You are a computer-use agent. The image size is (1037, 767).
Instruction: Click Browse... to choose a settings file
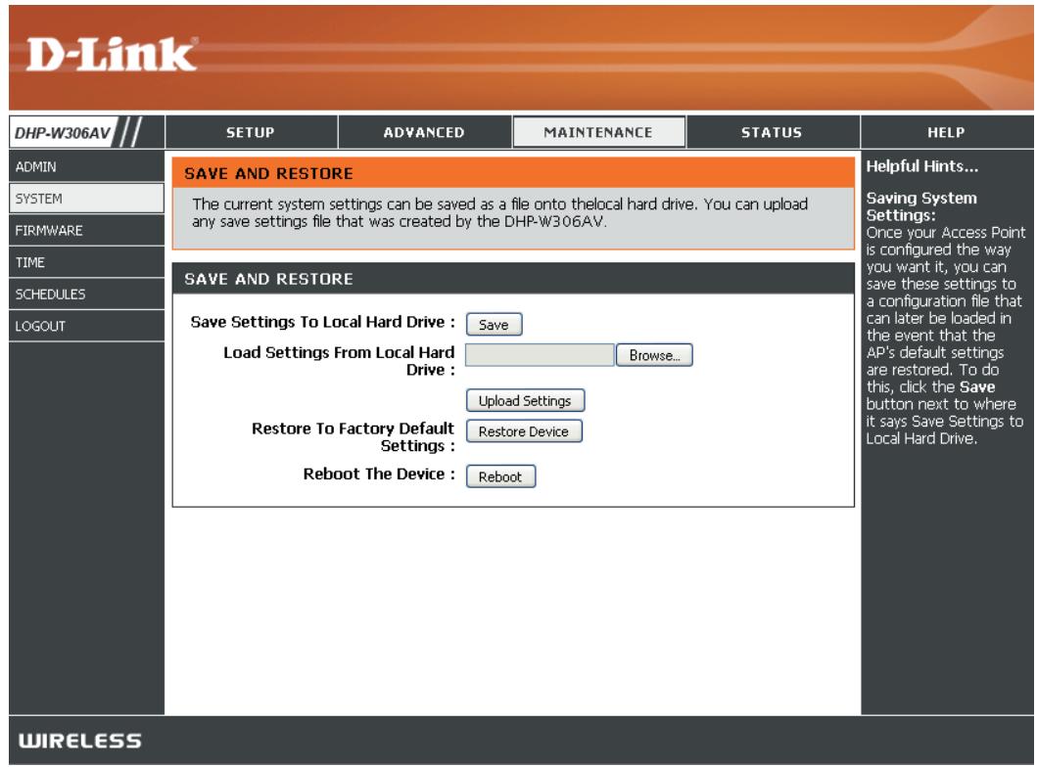tap(654, 355)
